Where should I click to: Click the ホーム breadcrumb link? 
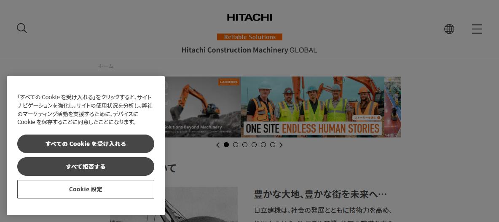click(106, 66)
